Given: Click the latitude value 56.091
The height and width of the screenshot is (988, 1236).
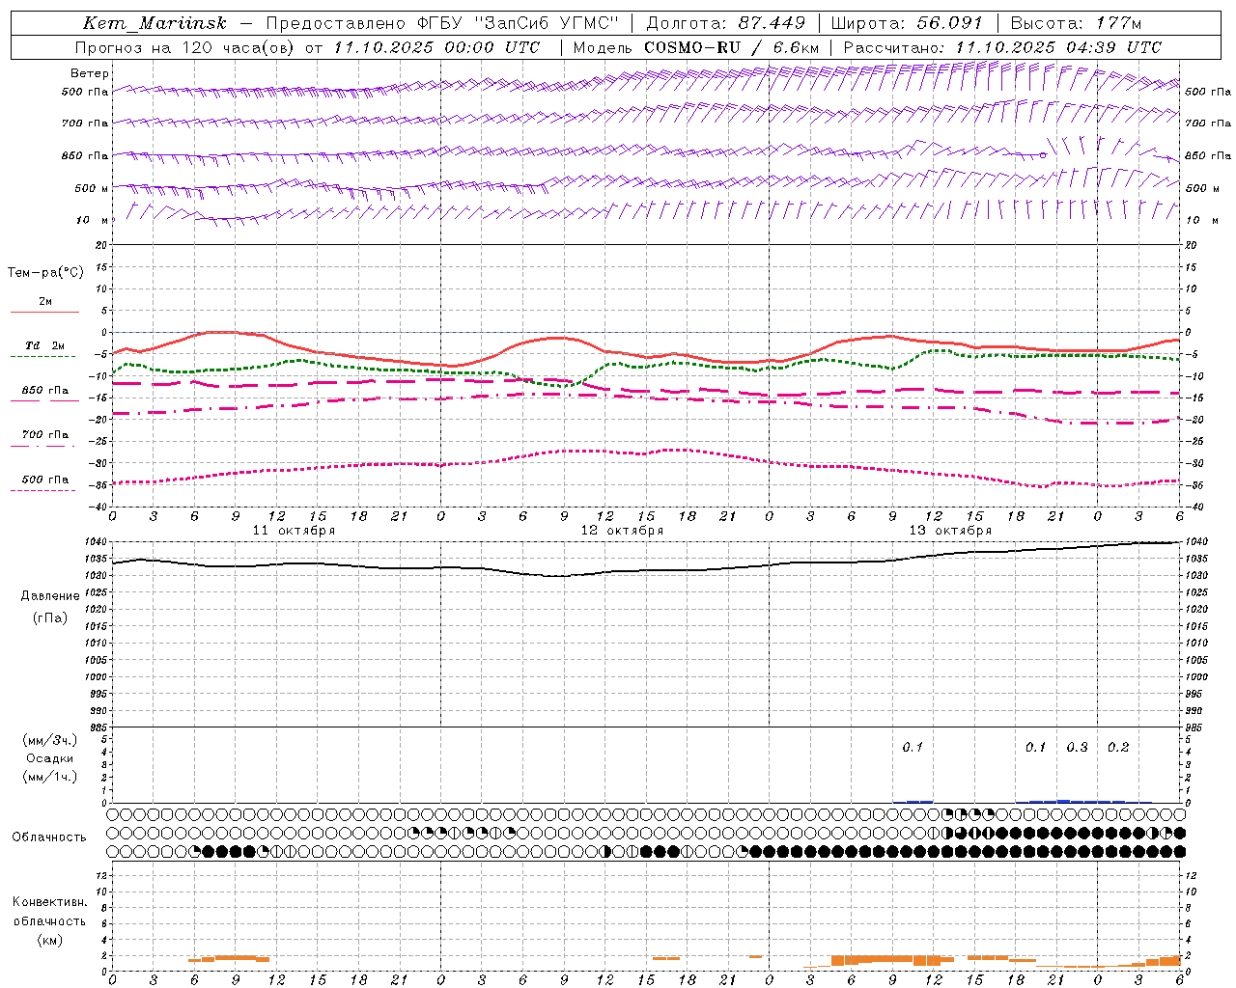Looking at the screenshot, I should click(948, 23).
